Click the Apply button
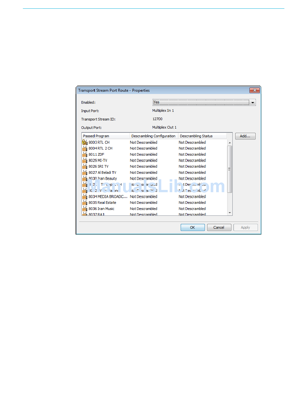 [246, 227]
